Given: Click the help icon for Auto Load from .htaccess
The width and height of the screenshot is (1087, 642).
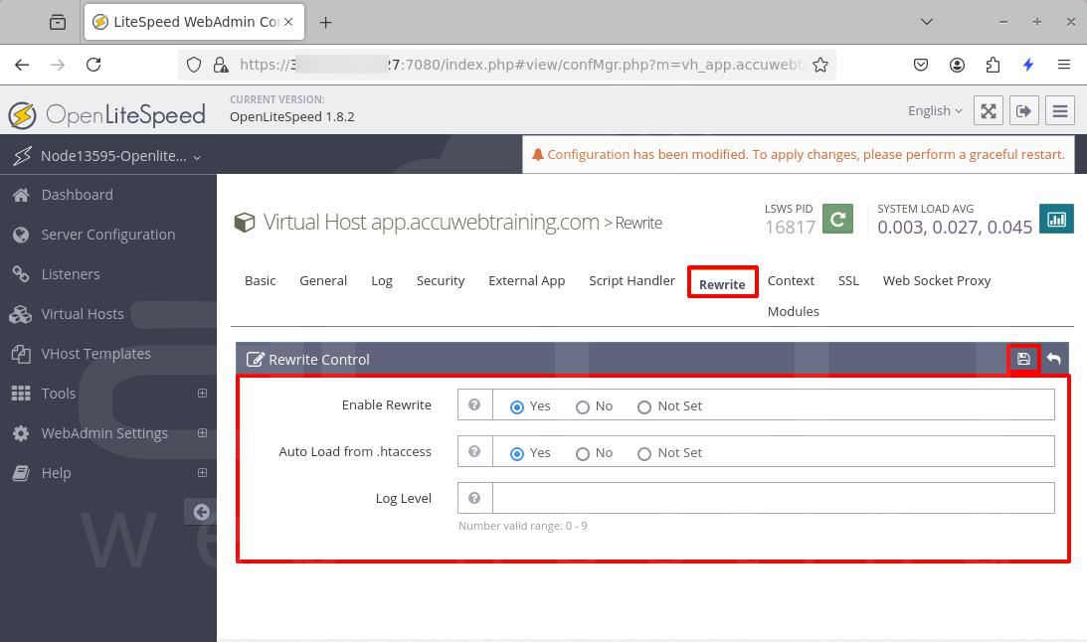Looking at the screenshot, I should (474, 451).
